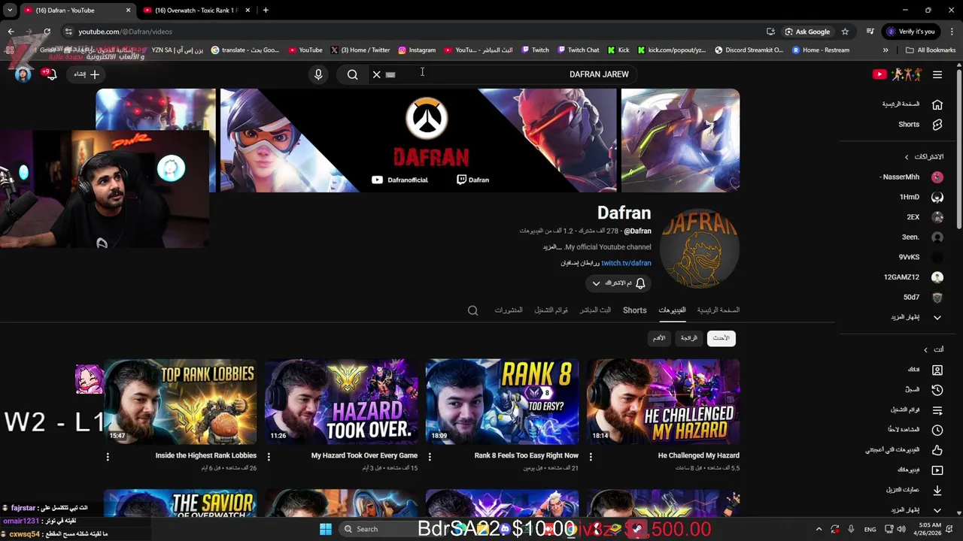
Task: Select the Videos channel tab
Action: click(672, 310)
